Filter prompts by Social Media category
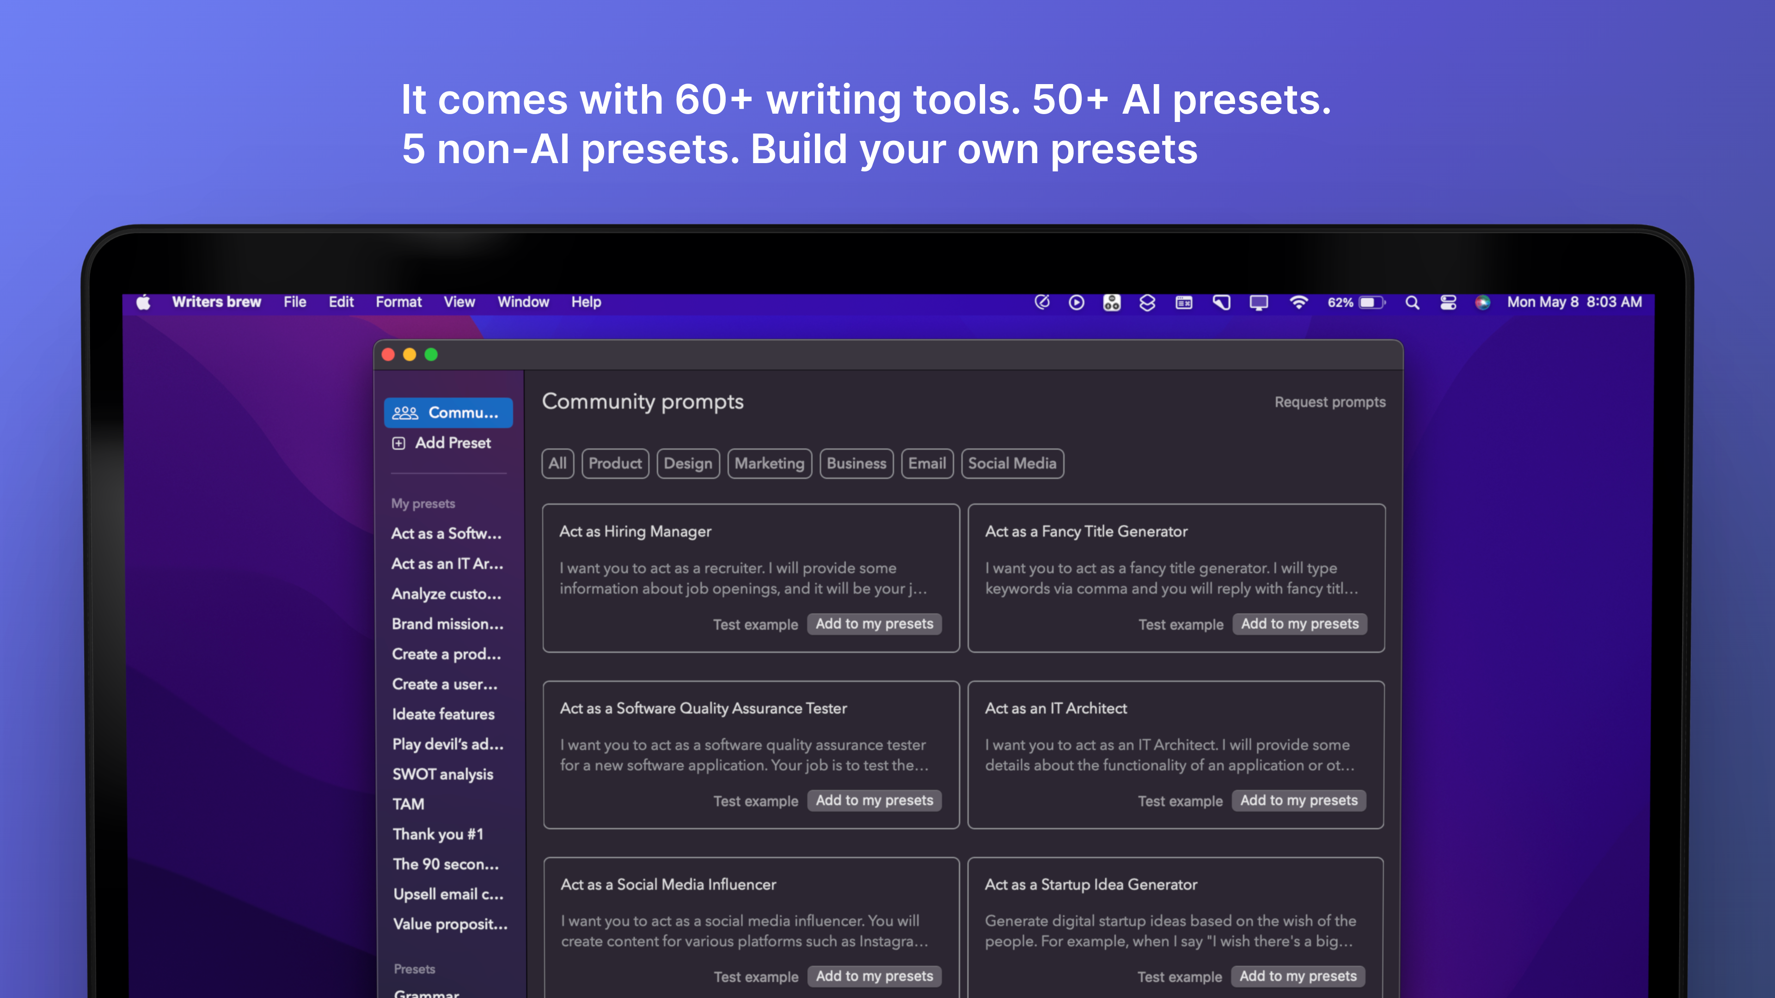Screen dimensions: 1775x998 pos(1011,463)
